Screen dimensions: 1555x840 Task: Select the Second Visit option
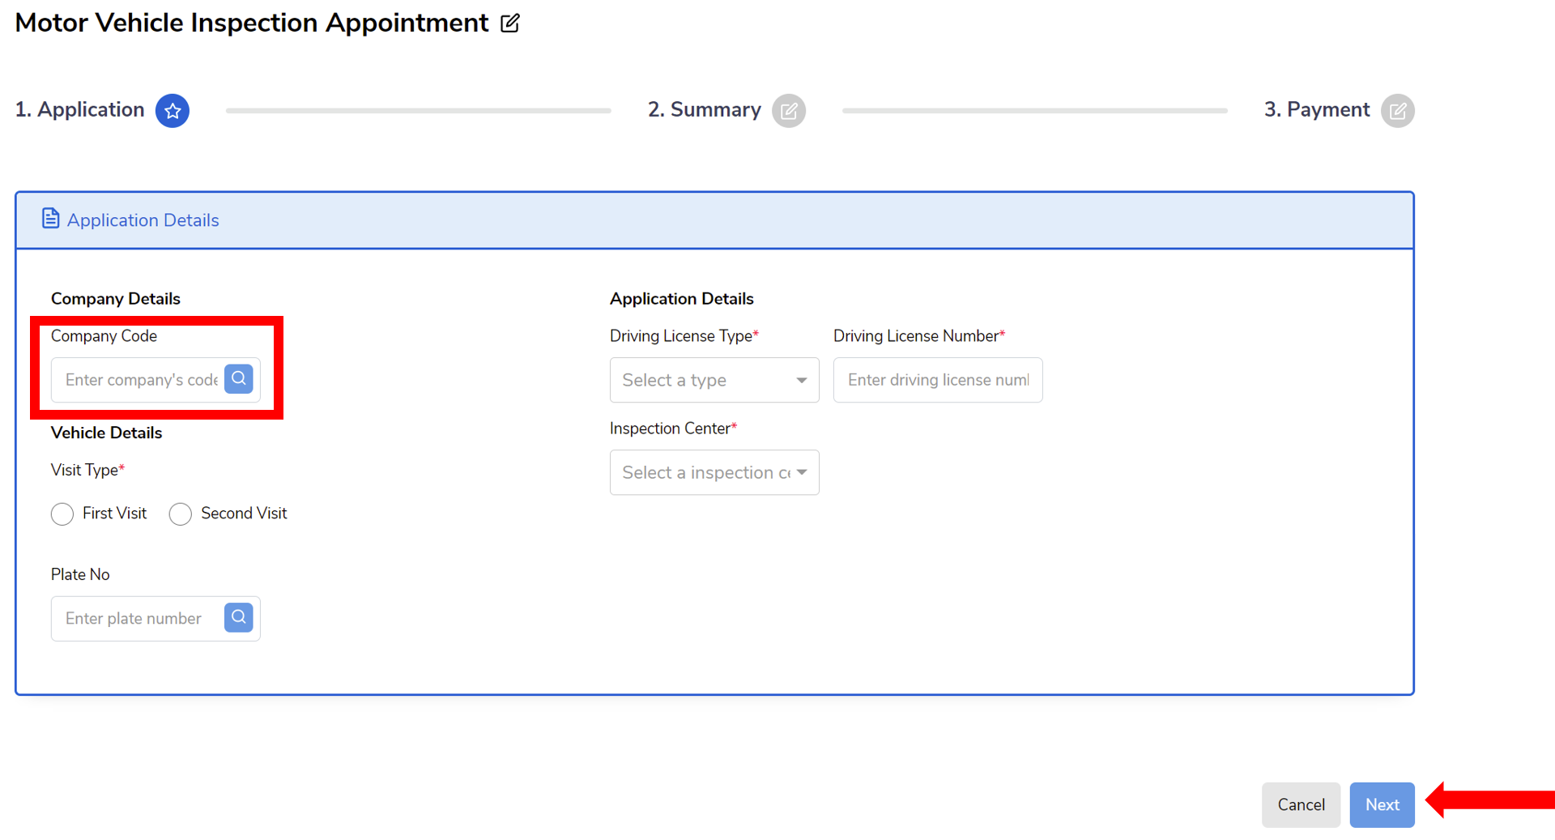180,514
